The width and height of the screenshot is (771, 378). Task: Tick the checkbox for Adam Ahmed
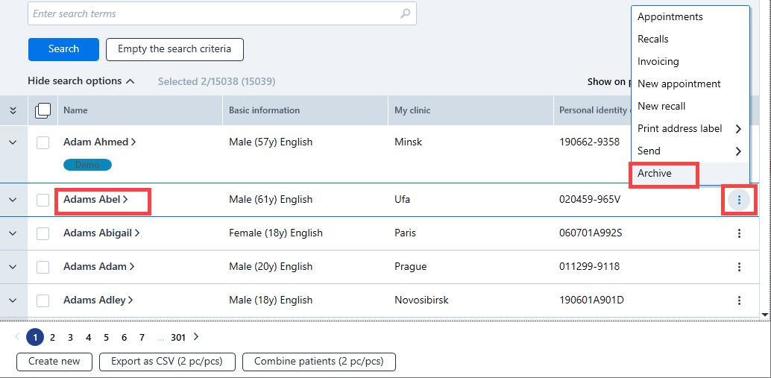pyautogui.click(x=43, y=142)
